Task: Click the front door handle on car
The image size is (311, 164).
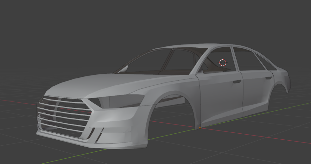Action: pos(237,82)
